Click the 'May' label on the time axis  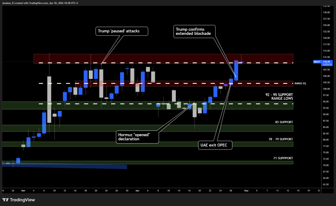tap(246, 190)
